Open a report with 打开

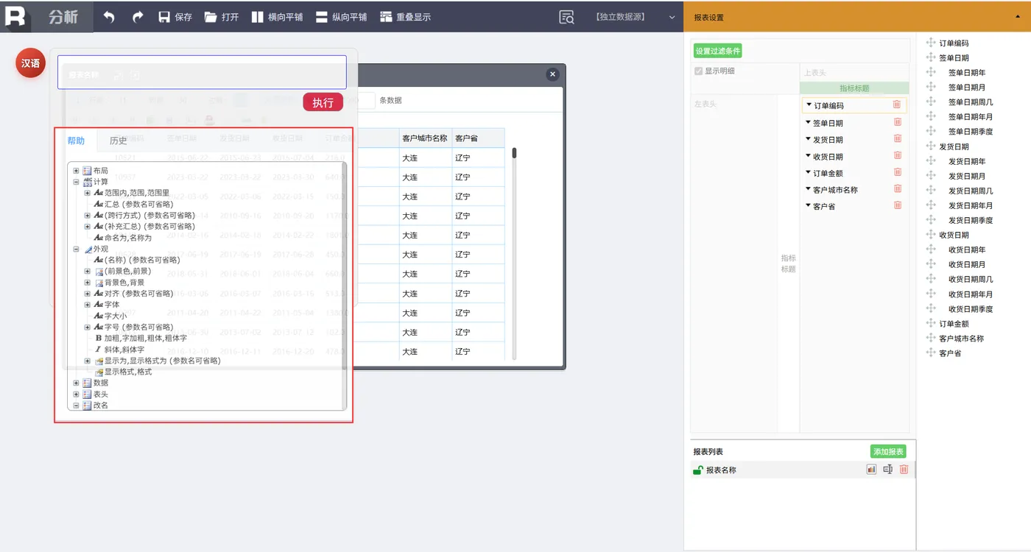tap(222, 16)
